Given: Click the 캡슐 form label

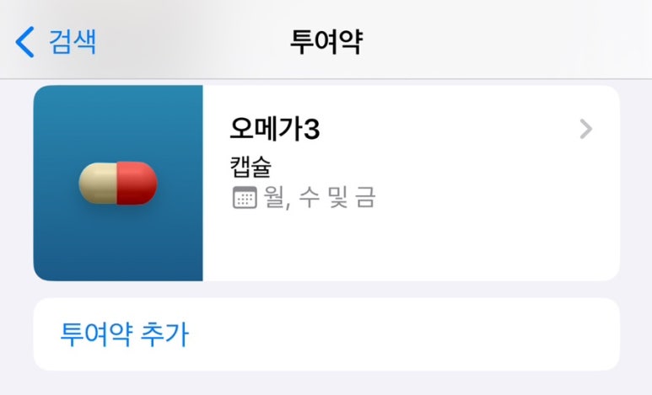Looking at the screenshot, I should [x=251, y=167].
